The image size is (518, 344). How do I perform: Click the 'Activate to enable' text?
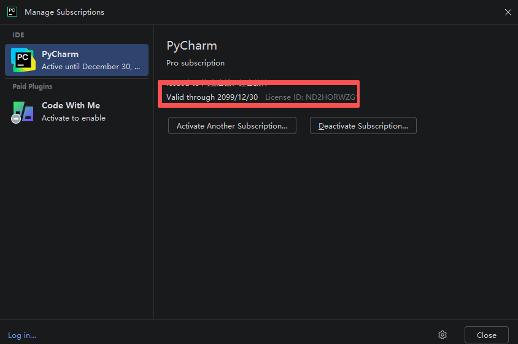[x=74, y=118]
